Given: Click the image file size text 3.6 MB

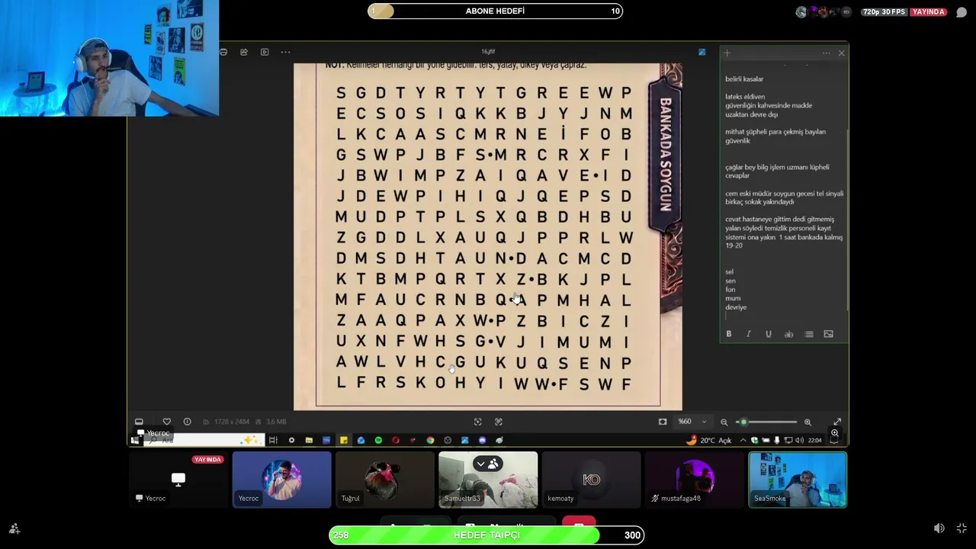Looking at the screenshot, I should (x=276, y=422).
